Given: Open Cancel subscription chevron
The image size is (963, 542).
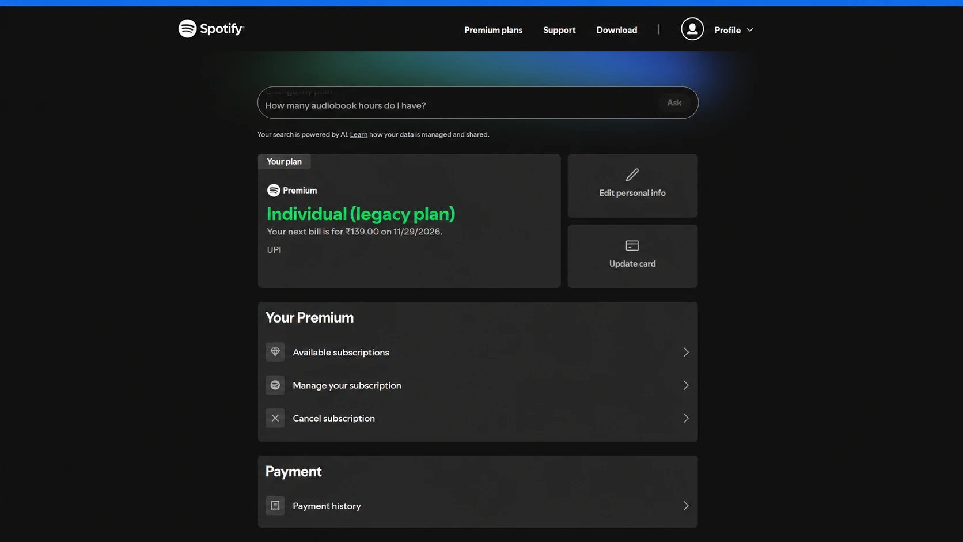Looking at the screenshot, I should pyautogui.click(x=686, y=418).
